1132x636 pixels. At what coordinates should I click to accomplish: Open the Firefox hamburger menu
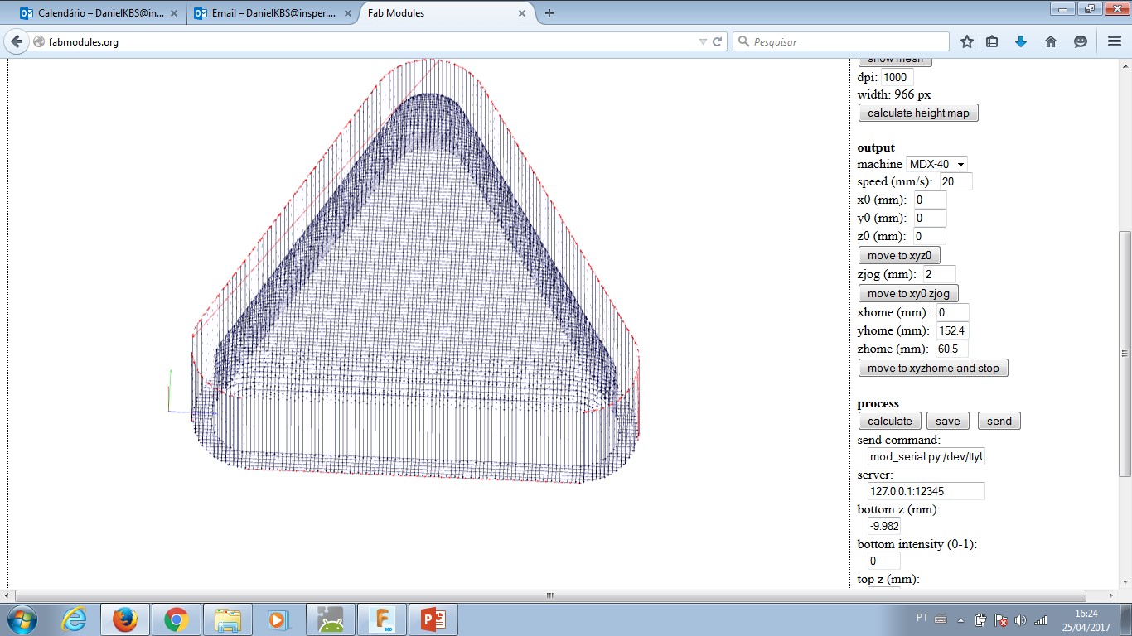tap(1114, 41)
